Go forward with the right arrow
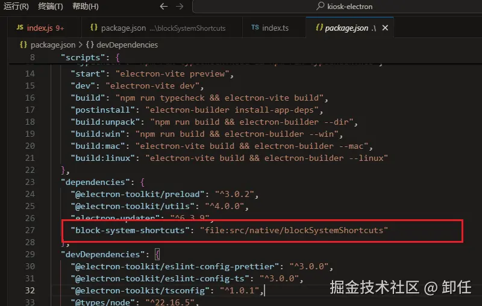 180,6
